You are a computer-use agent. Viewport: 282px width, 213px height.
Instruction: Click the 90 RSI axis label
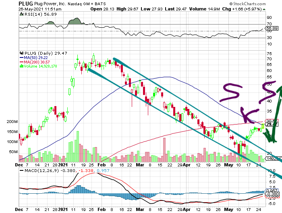[269, 18]
